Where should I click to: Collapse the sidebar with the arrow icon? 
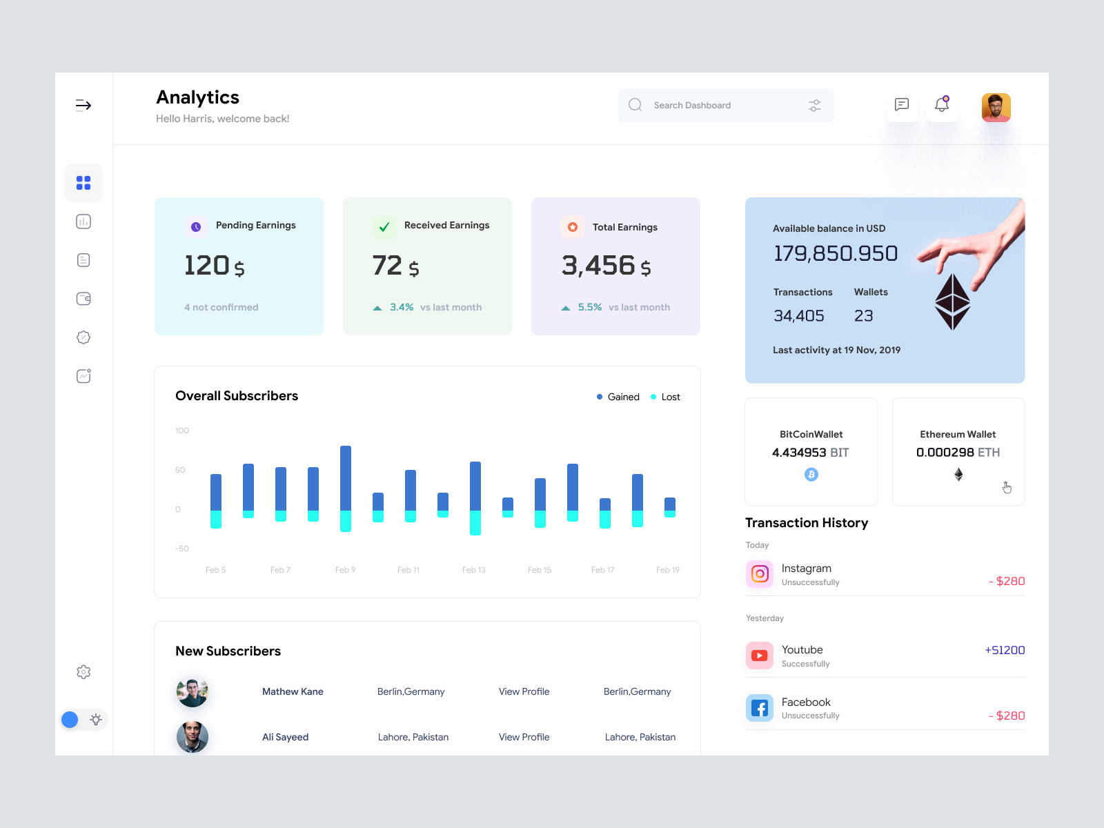point(83,105)
